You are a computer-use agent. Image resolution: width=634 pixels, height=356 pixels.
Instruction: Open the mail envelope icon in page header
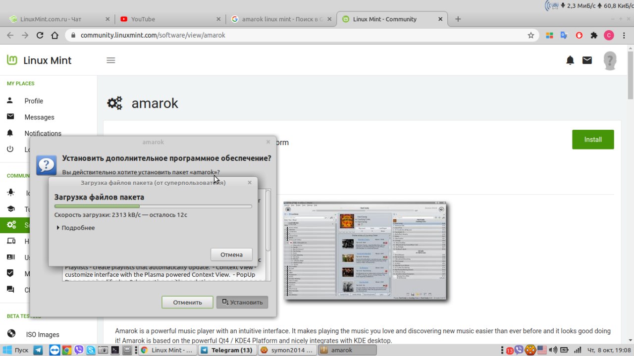(587, 60)
